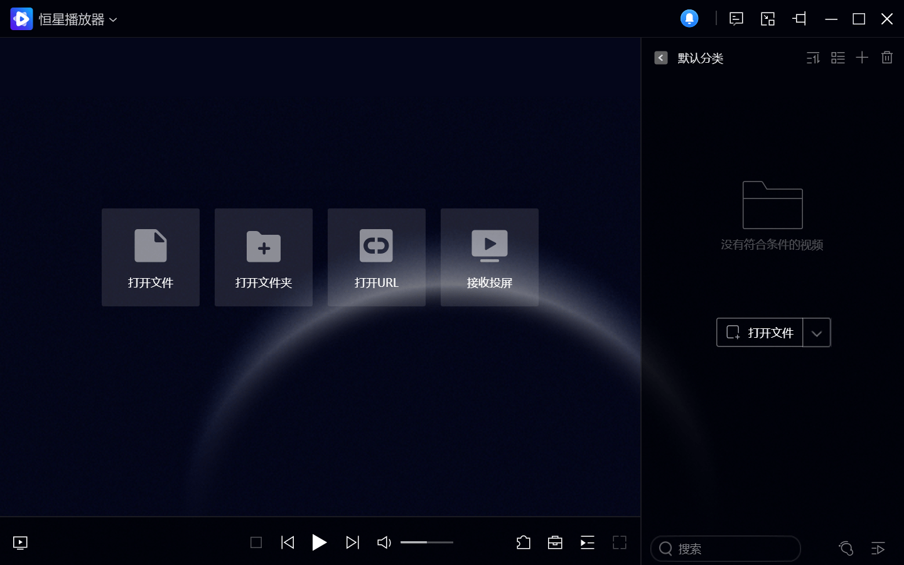Click the refresh search icon in playlist footer

(x=846, y=549)
